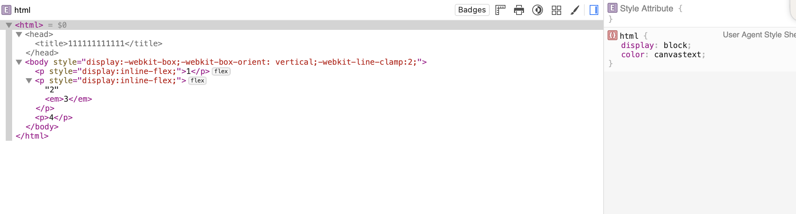Click the html rule stylesheet icon
The width and height of the screenshot is (796, 214).
click(x=613, y=35)
